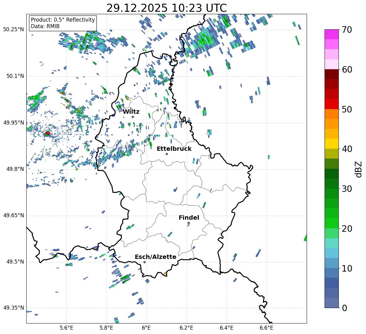Screen dimensions: 366x334
Task: Click the dBZ colorbar axis label
Action: tap(359, 169)
